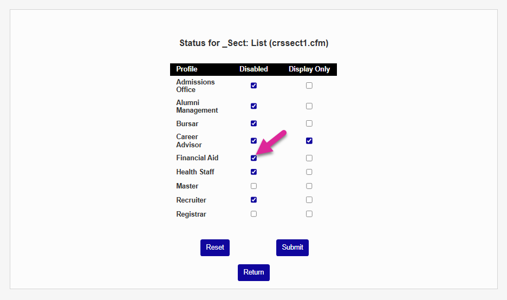Check Display Only for Master profile
This screenshot has width=507, height=300.
(x=309, y=186)
